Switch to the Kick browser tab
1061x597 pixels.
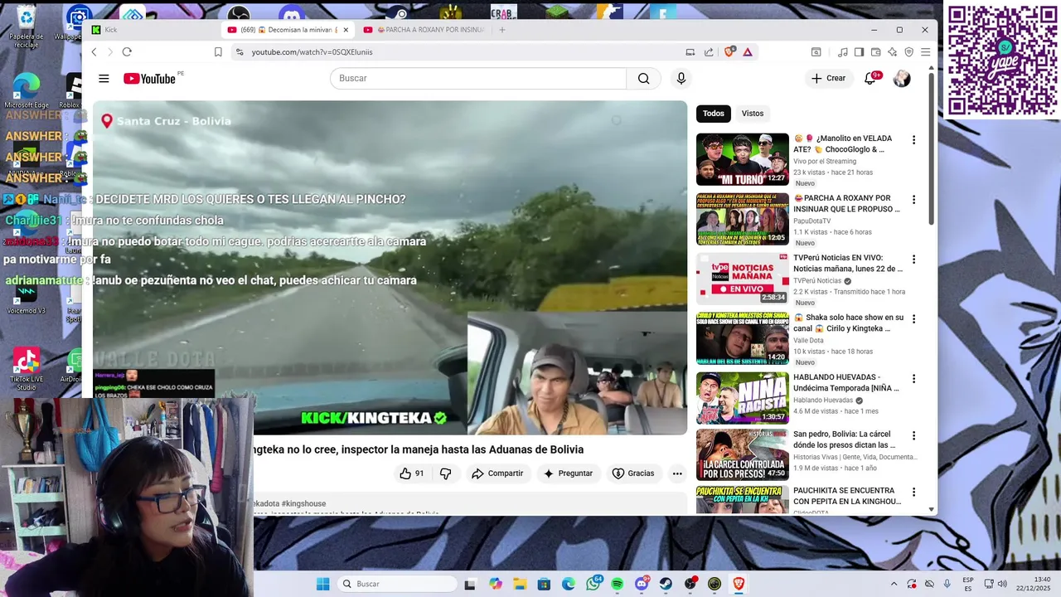click(151, 30)
